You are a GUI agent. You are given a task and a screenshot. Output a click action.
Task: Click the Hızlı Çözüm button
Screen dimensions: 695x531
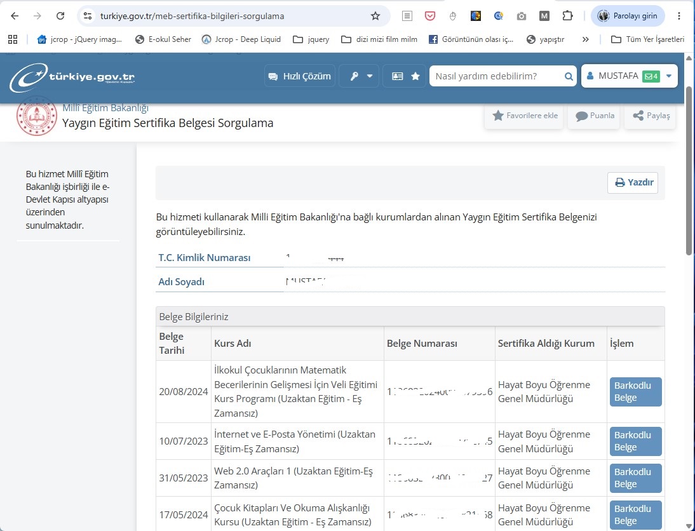click(300, 76)
